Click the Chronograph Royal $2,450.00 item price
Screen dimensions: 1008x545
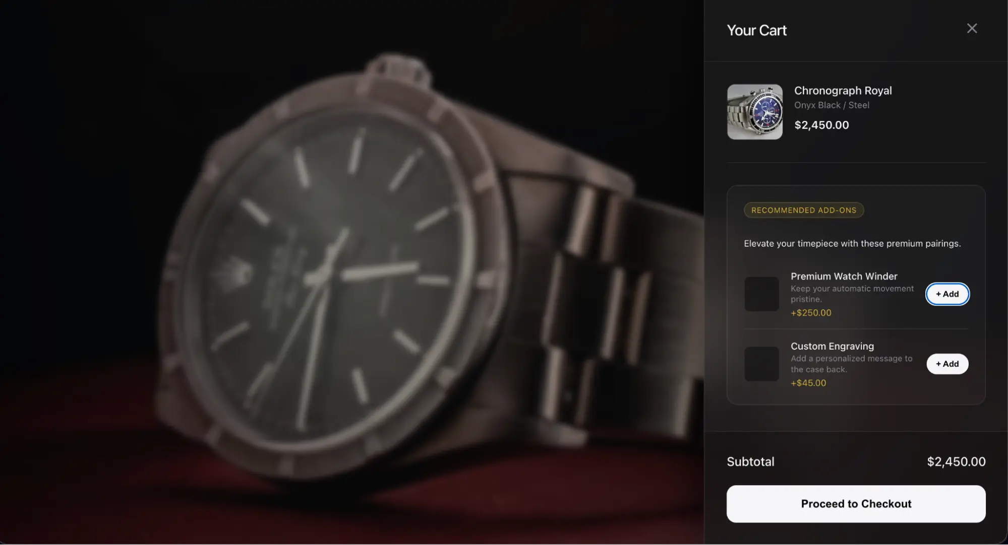click(821, 125)
